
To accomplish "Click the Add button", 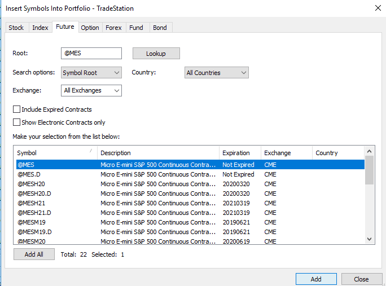I will 316,279.
